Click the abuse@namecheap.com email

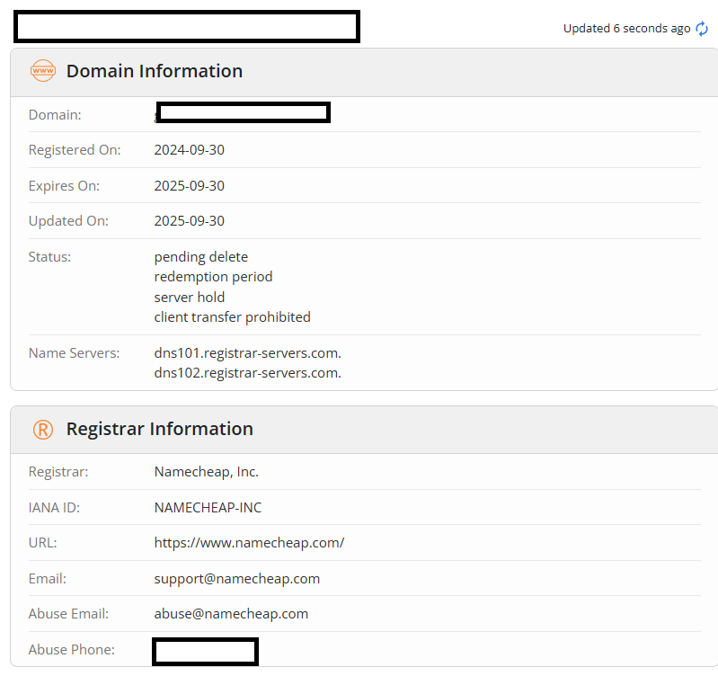click(x=231, y=614)
